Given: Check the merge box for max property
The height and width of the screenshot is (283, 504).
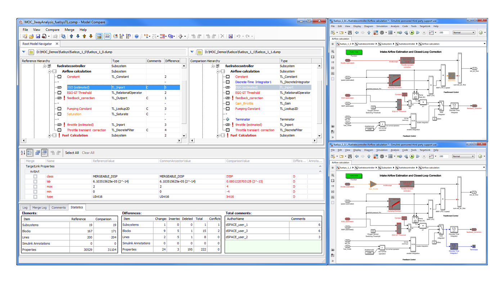Looking at the screenshot, I should point(35,186).
